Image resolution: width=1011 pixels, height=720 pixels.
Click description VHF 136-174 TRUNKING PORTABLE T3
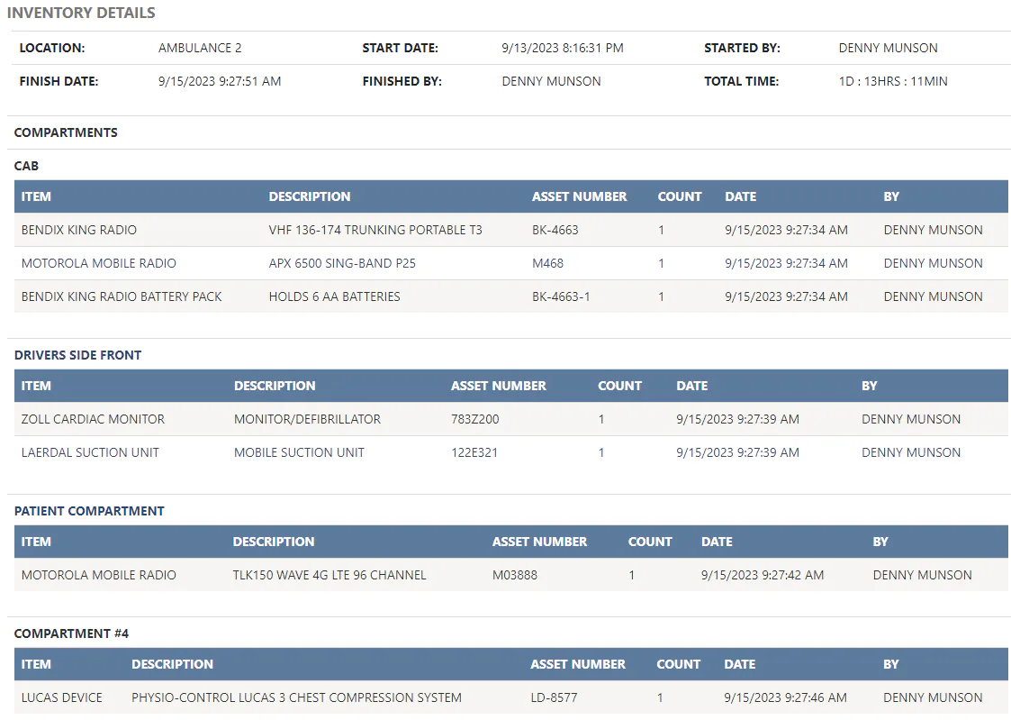(x=375, y=230)
